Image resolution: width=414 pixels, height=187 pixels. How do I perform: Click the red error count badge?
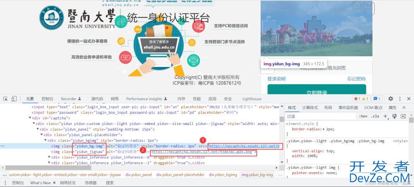pyautogui.click(x=357, y=98)
